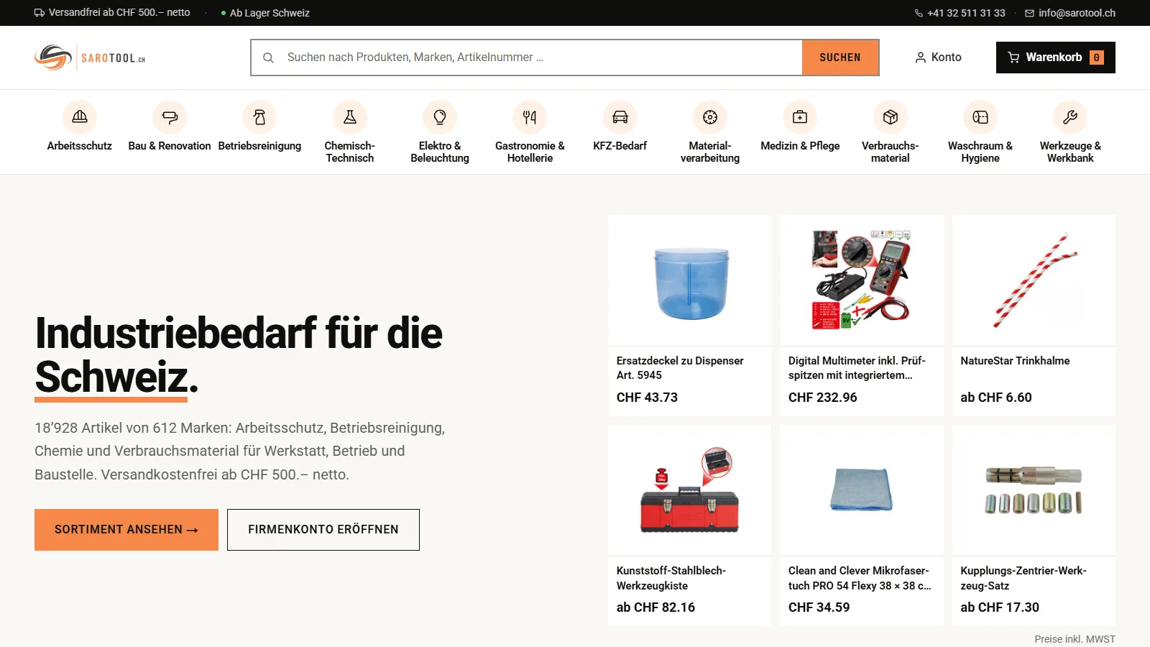This screenshot has width=1150, height=647.
Task: Open the Waschraum & Hygiene paper roll icon
Action: click(980, 117)
